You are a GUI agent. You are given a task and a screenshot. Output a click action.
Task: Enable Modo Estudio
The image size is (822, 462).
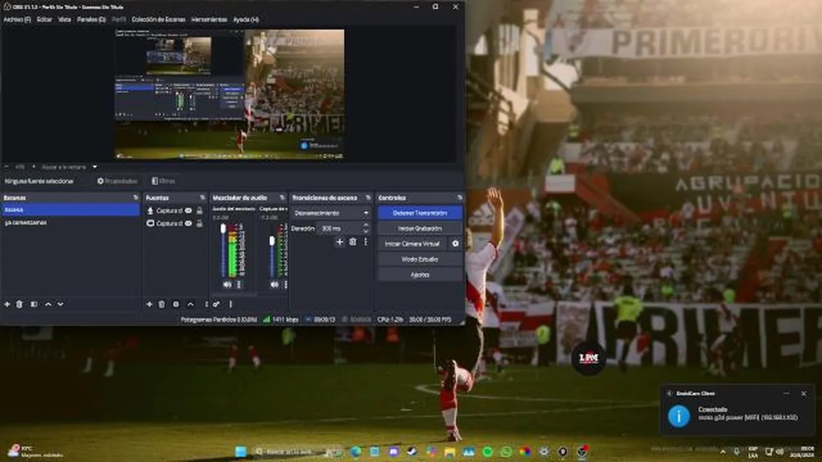coord(420,259)
